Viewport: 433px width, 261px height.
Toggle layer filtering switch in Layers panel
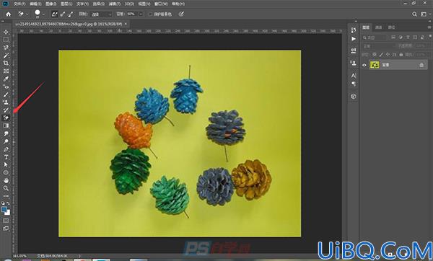click(x=430, y=37)
